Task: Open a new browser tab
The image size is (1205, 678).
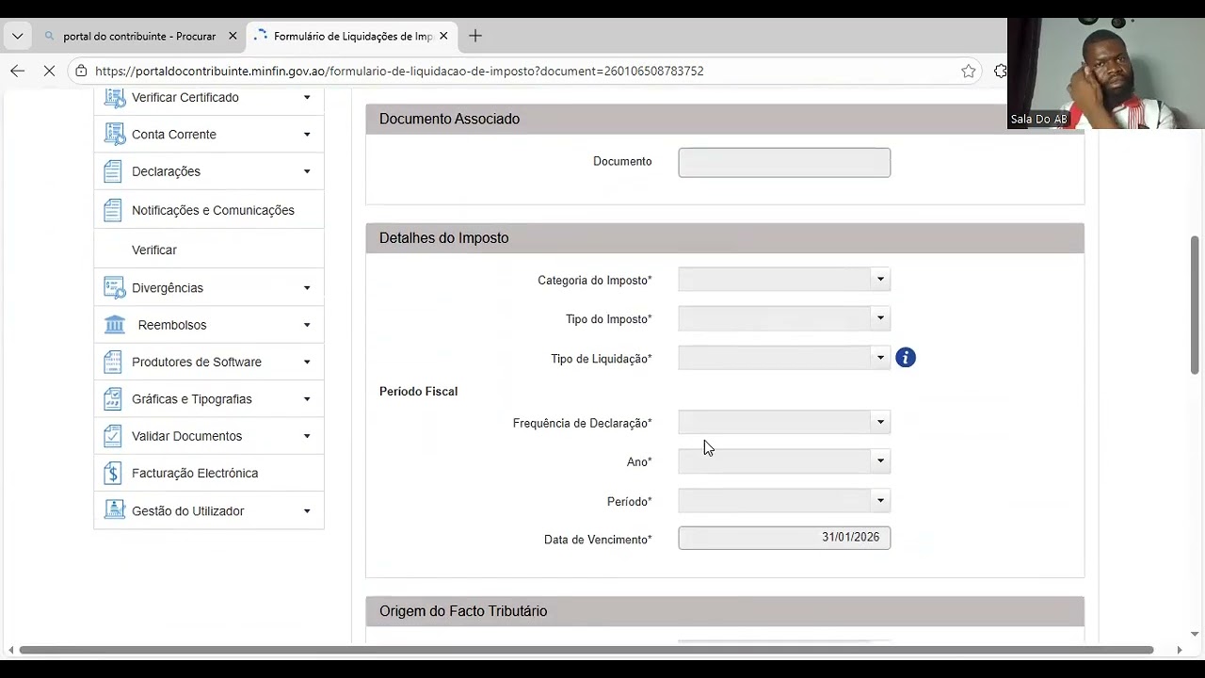Action: click(x=475, y=36)
